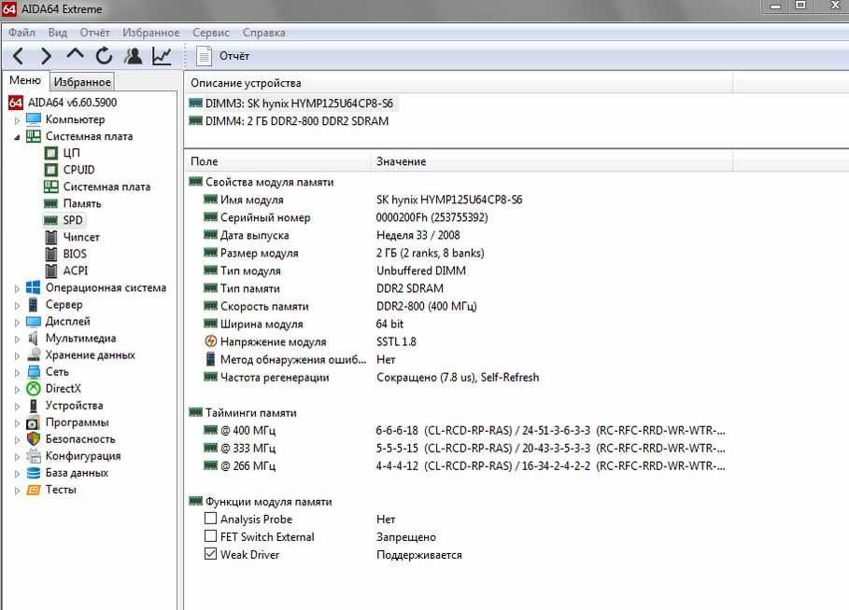This screenshot has width=849, height=610.
Task: Go back with the left arrow toolbar icon
Action: tap(18, 56)
